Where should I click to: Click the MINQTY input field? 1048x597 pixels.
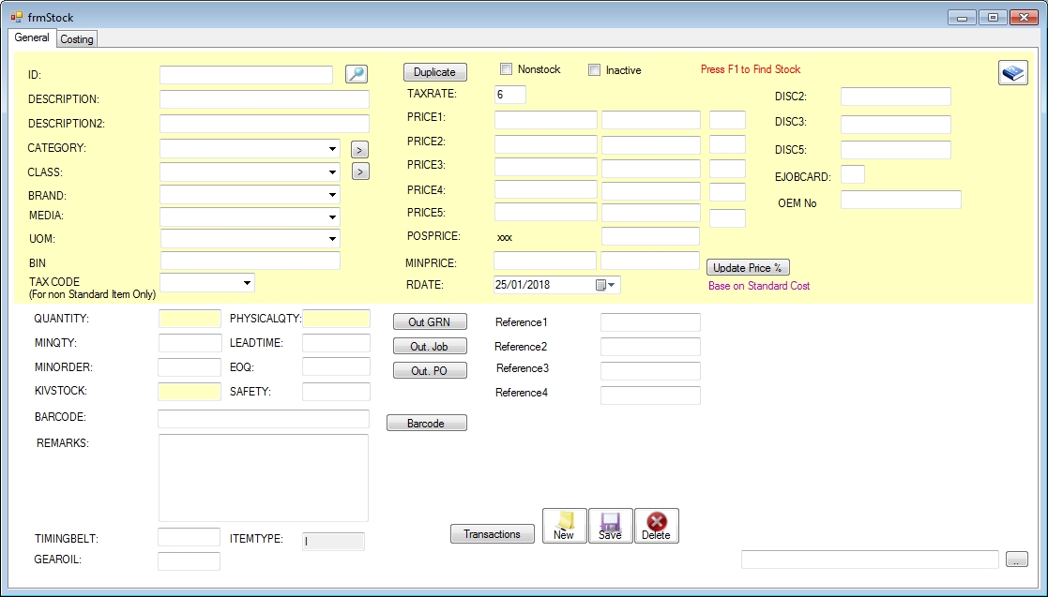[x=190, y=343]
